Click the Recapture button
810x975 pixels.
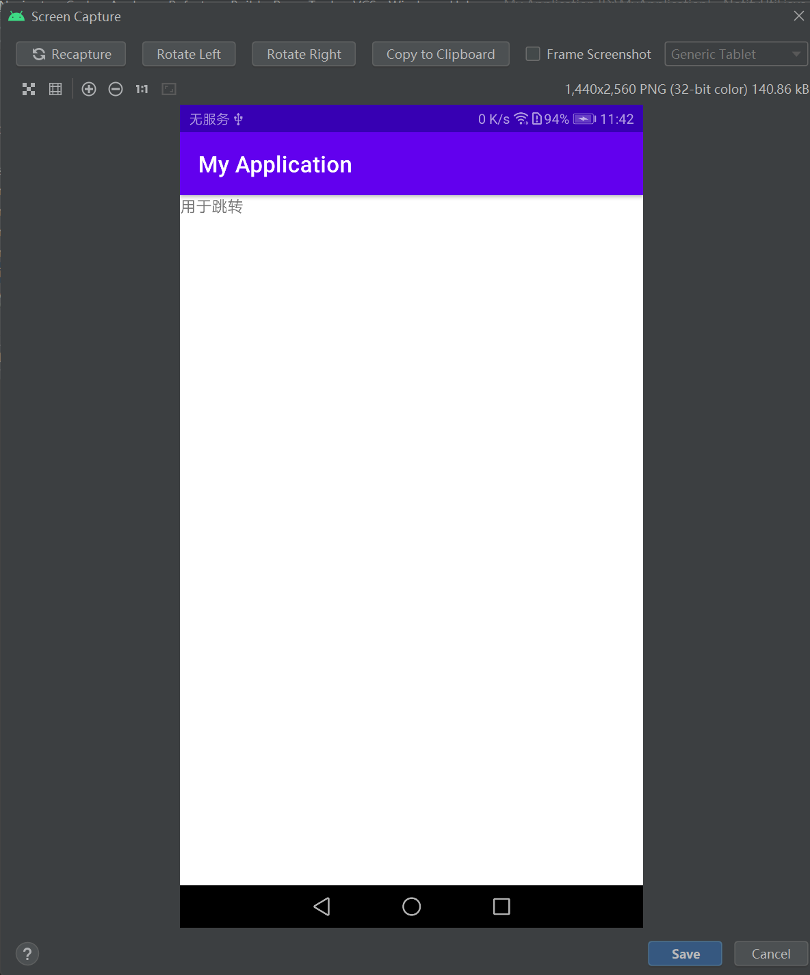[x=71, y=54]
